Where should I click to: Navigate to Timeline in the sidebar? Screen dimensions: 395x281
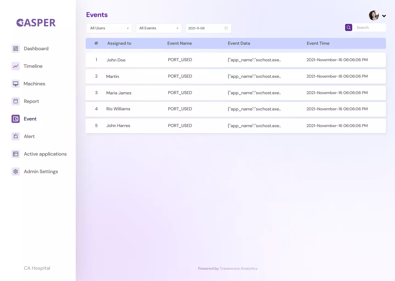(33, 66)
